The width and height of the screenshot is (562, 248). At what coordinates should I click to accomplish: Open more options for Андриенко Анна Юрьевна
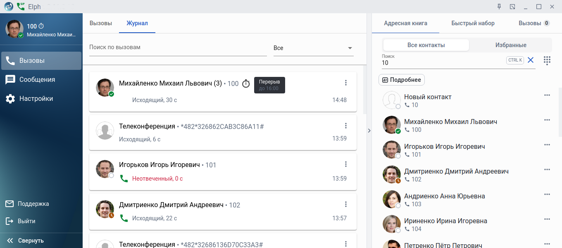click(x=547, y=194)
